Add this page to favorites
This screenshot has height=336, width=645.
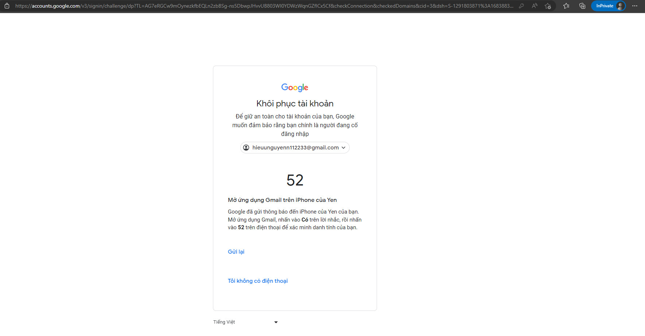[x=548, y=6]
